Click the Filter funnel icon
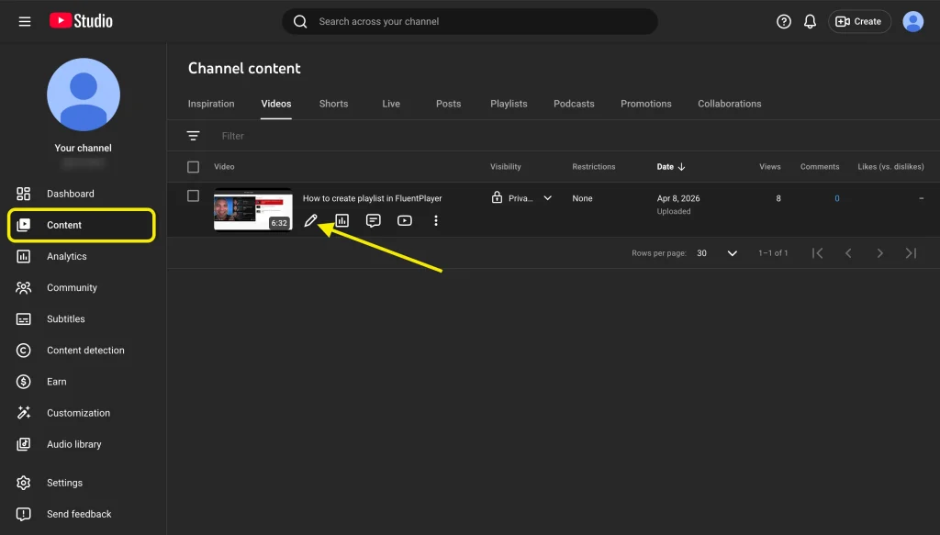940x535 pixels. 194,135
